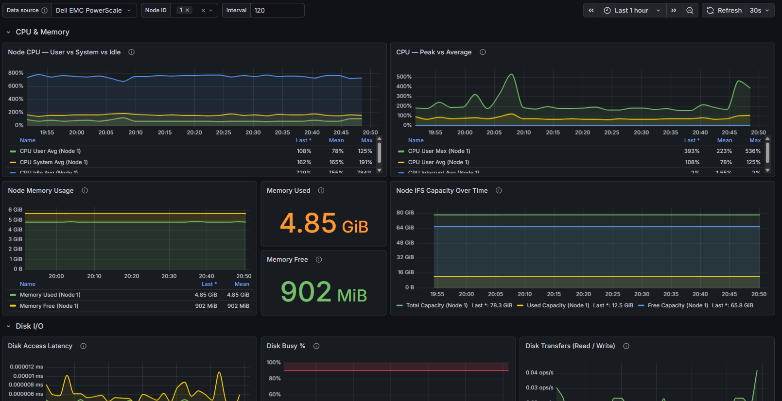The image size is (782, 401).
Task: Shift time range backward with double-left arrows
Action: click(x=591, y=10)
